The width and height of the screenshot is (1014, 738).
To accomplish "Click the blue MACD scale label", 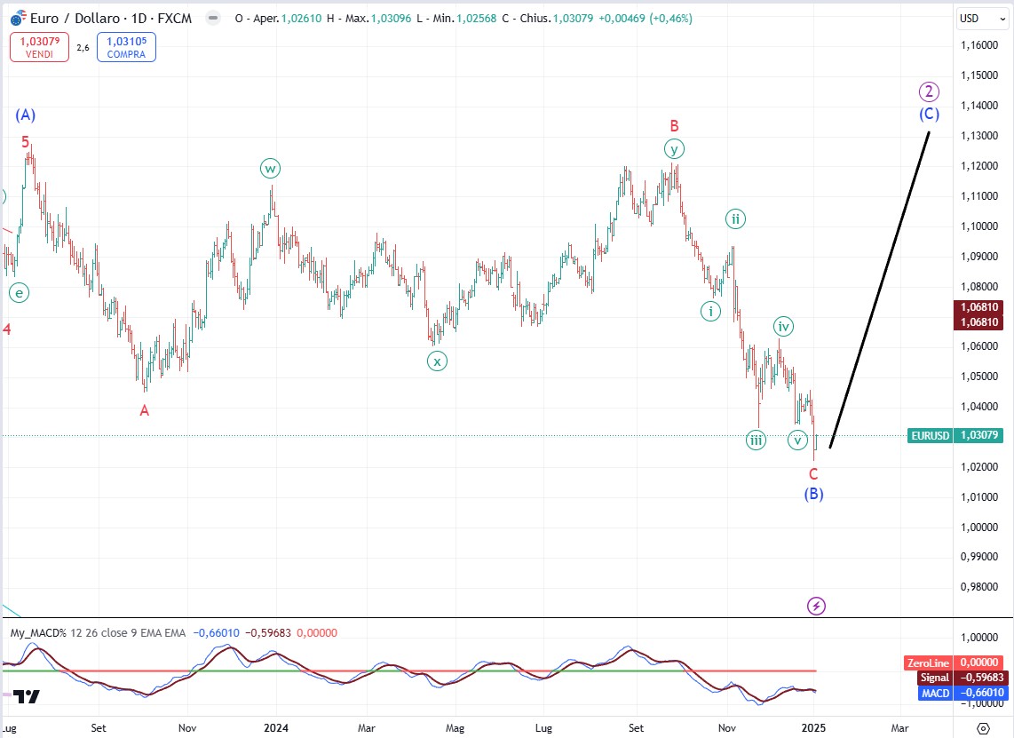I will 935,693.
